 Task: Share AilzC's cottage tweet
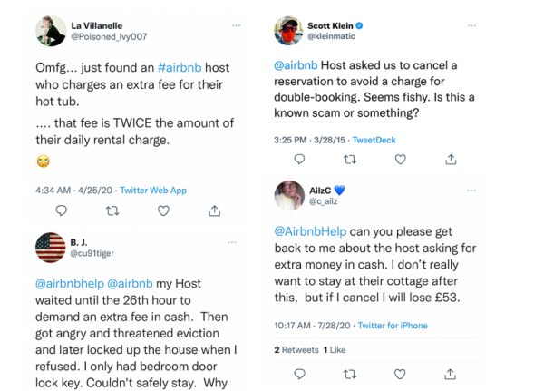pos(451,373)
